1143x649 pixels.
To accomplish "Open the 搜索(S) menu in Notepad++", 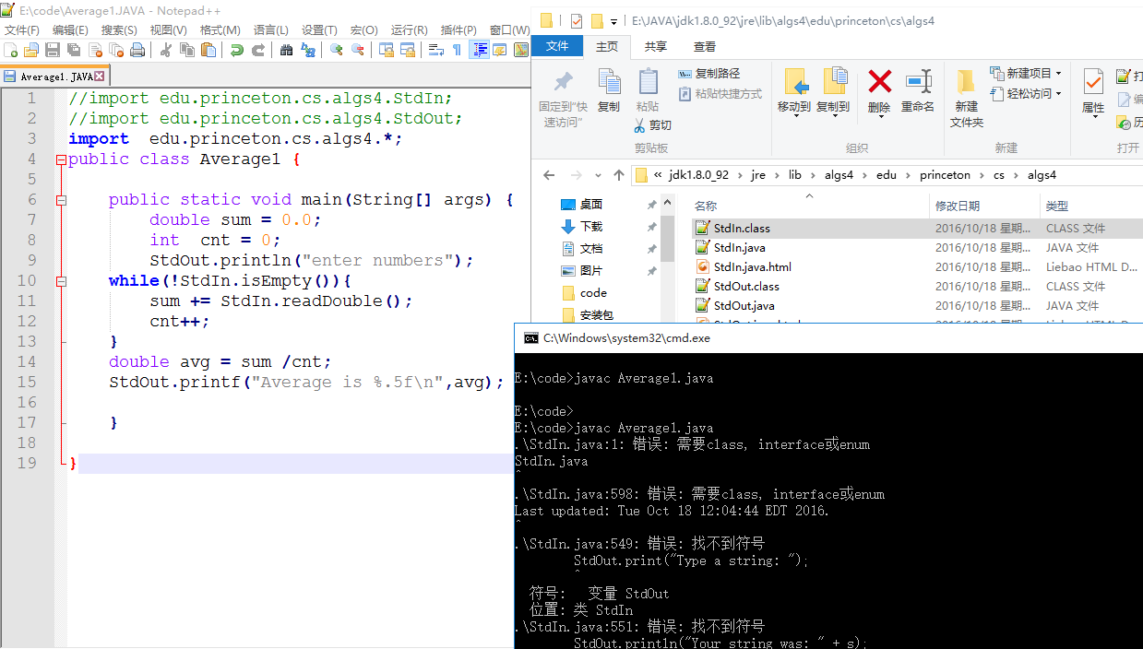I will (x=119, y=30).
